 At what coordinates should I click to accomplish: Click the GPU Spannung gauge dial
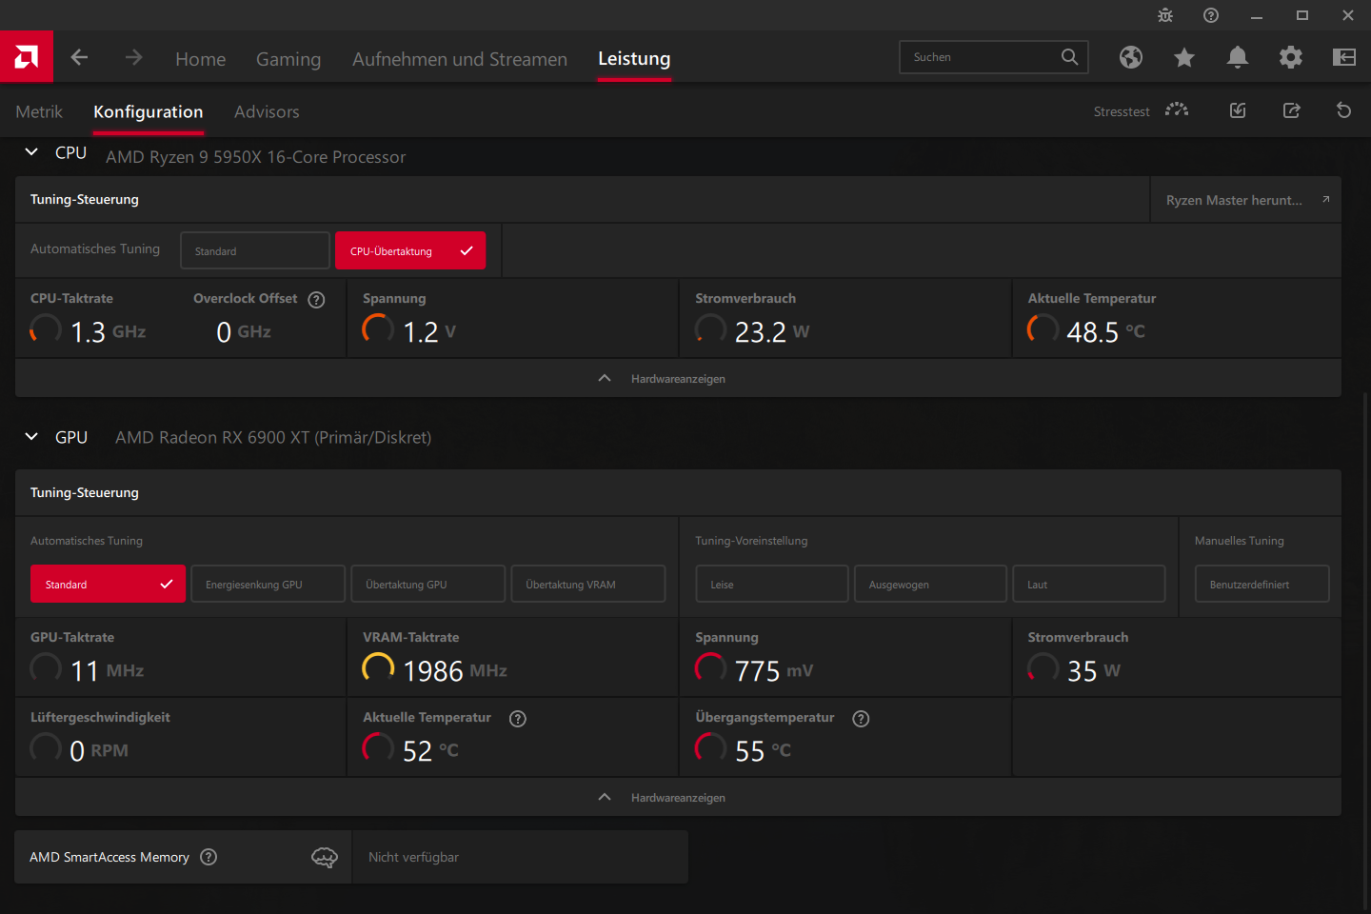pos(710,668)
